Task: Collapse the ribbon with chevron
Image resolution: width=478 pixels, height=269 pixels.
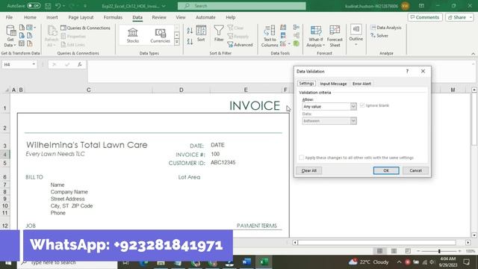Action: coord(473,53)
